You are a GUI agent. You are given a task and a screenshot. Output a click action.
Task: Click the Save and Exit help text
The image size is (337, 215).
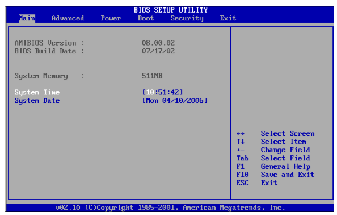288,175
